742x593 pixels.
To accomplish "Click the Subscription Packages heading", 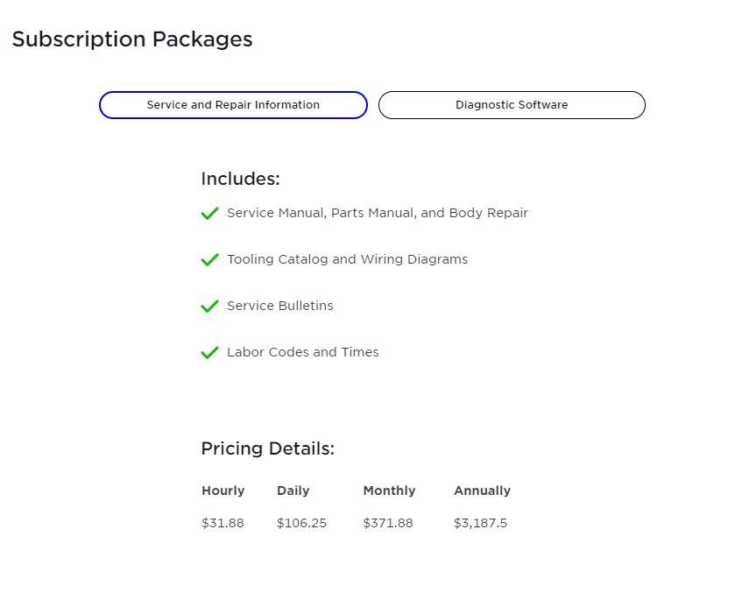I will pyautogui.click(x=132, y=39).
